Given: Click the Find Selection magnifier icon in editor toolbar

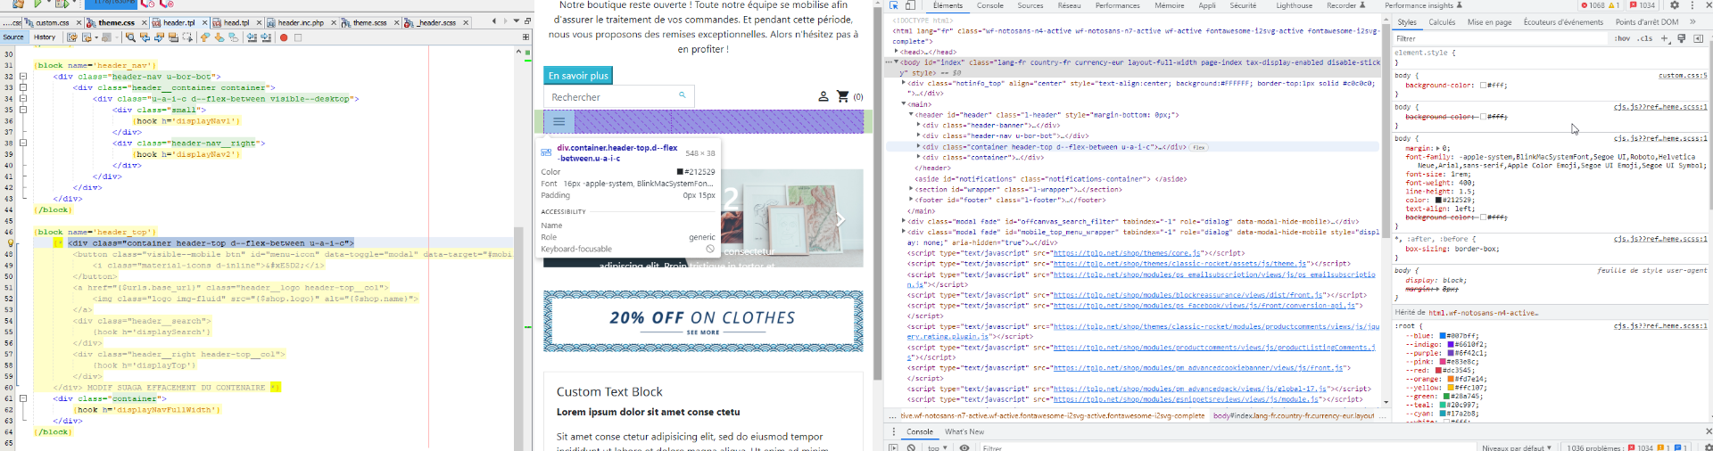Looking at the screenshot, I should click(130, 37).
